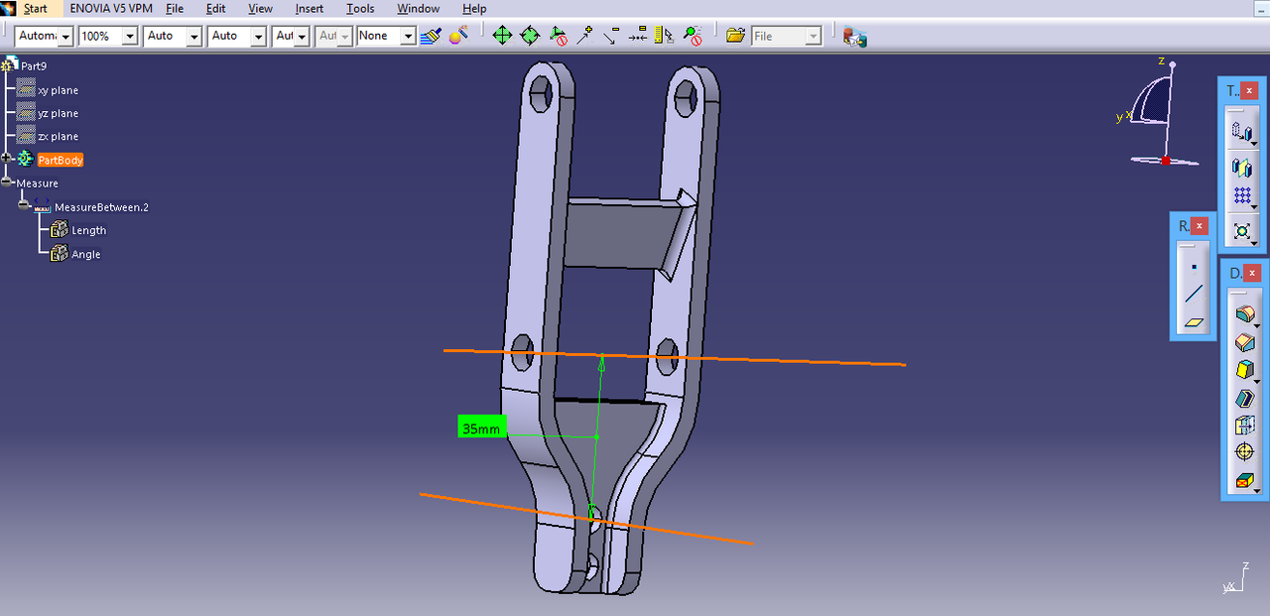This screenshot has height=616, width=1270.
Task: Click the Painter format brush icon
Action: point(431,36)
